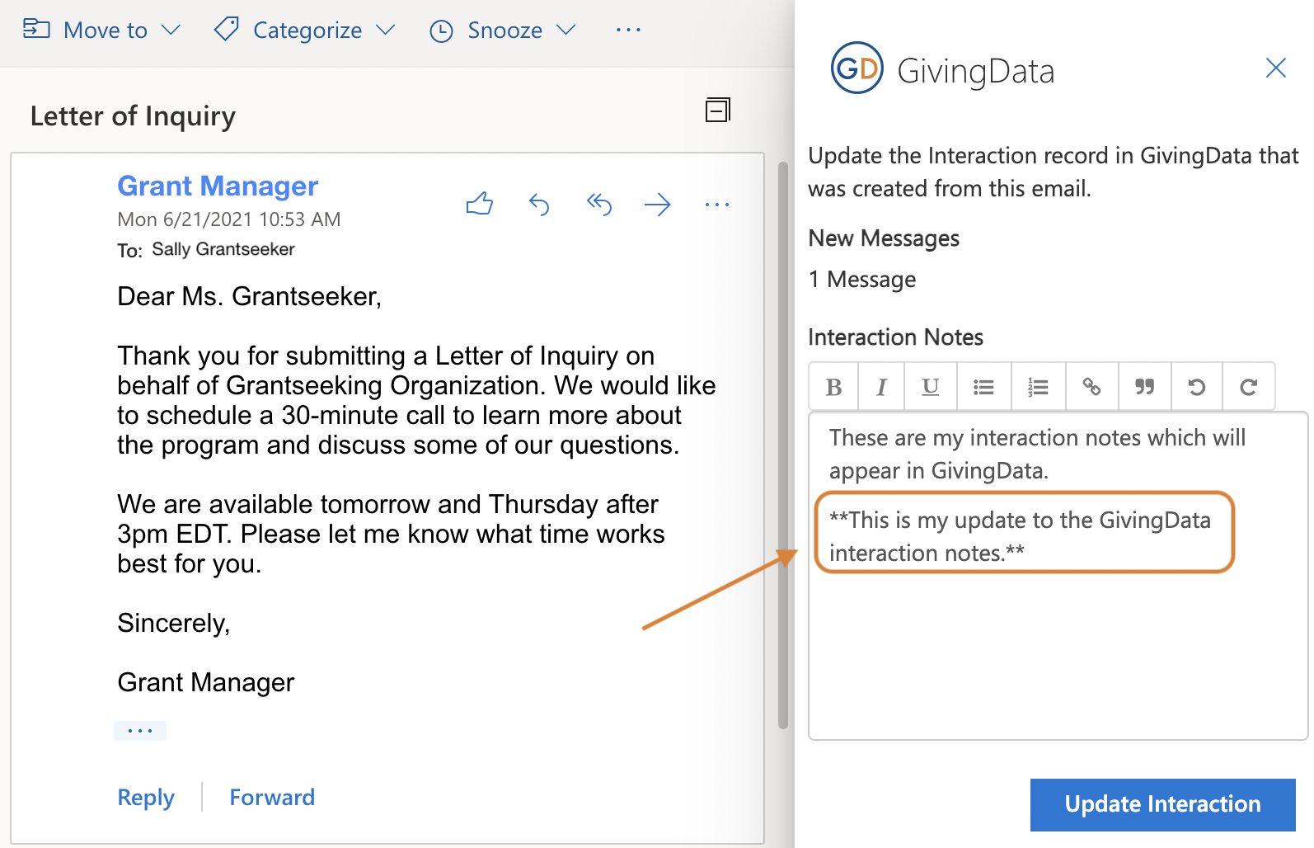Click the email reading pane scrollbar
Viewport: 1314px width, 848px height.
coord(783,445)
